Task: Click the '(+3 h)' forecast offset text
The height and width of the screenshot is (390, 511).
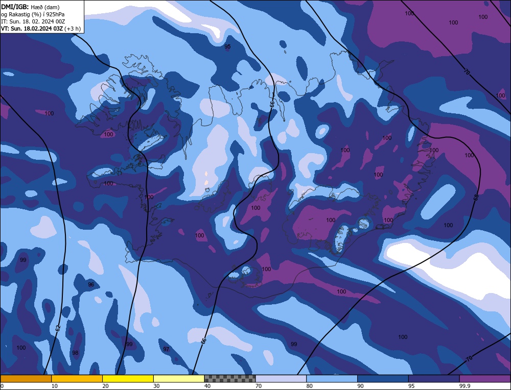Action: [73, 28]
